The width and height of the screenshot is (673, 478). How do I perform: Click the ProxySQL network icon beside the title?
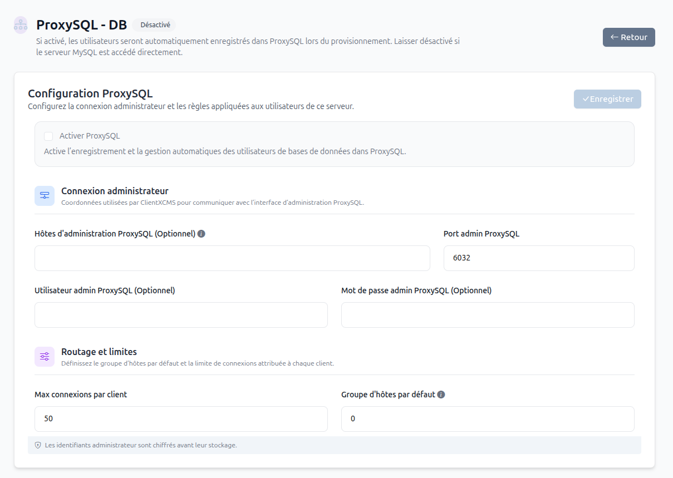(x=21, y=25)
